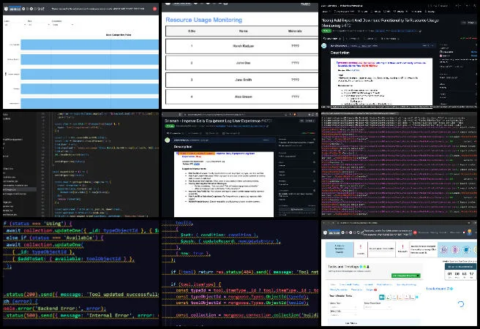The image size is (480, 329).
Task: Click the 'Available' string in the else-if line
Action: click(x=79, y=238)
